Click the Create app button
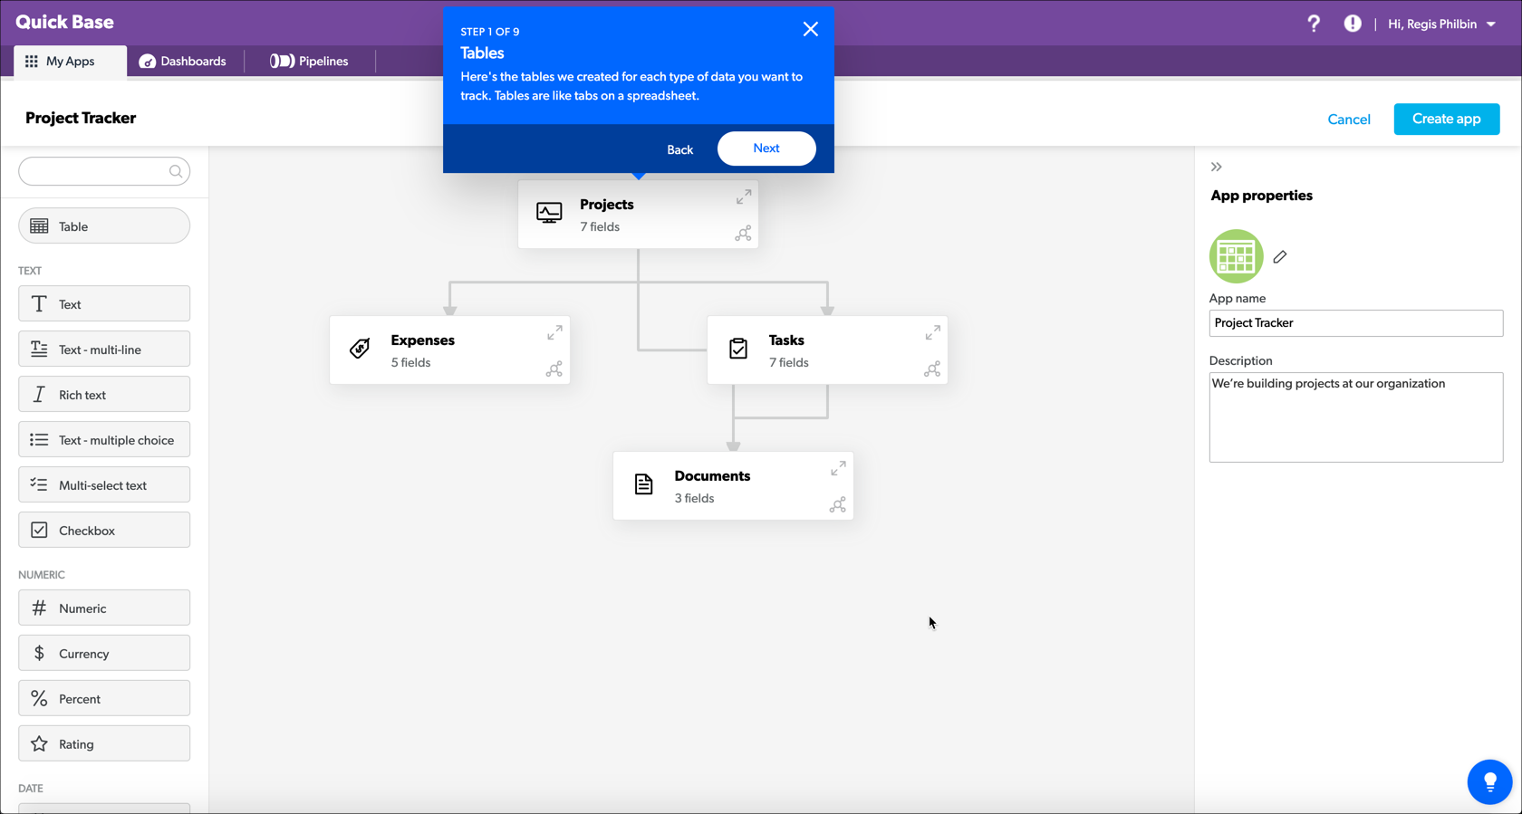 click(1446, 119)
